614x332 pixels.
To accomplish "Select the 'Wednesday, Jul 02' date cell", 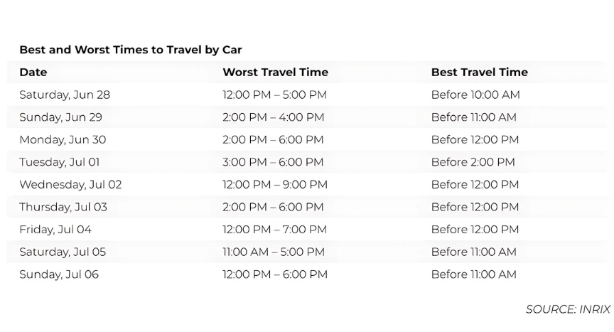I will 70,185.
